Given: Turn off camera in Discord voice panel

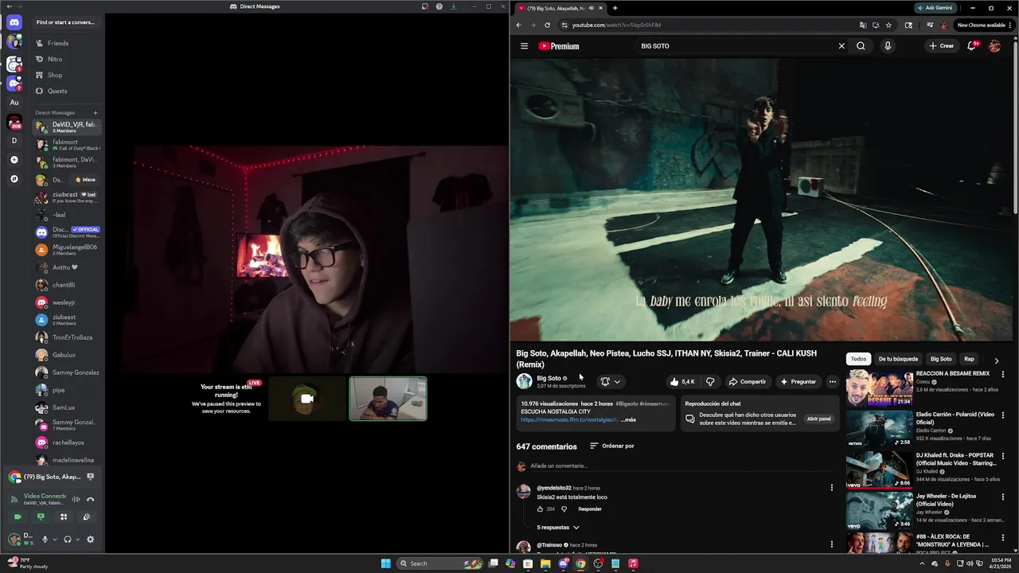Looking at the screenshot, I should pos(18,516).
